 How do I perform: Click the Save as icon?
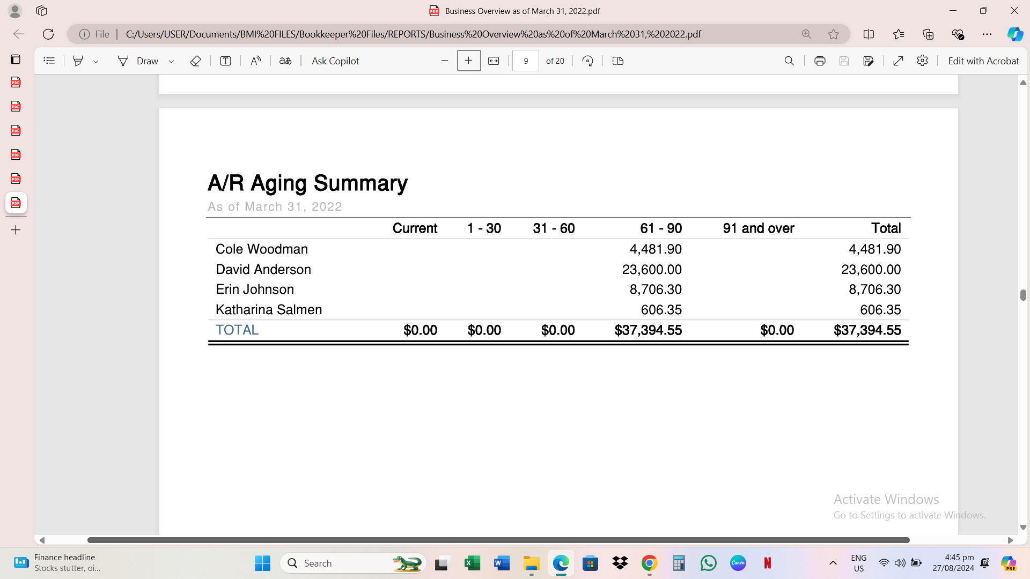(869, 61)
